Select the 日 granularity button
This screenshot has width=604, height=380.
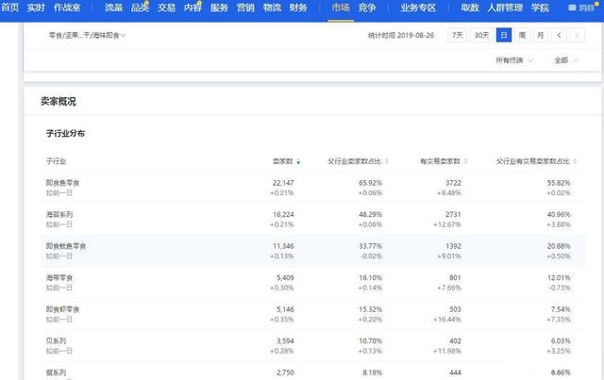(x=503, y=35)
